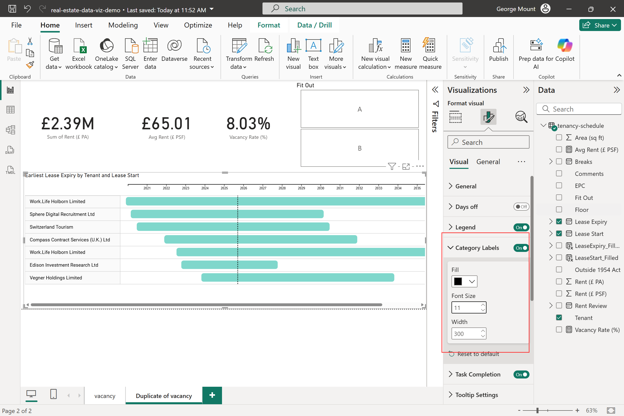Switch to the vacancy page tab

[x=105, y=396]
